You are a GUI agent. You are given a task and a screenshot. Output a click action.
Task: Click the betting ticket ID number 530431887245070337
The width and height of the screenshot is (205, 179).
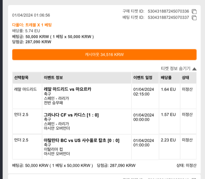pyautogui.click(x=168, y=17)
